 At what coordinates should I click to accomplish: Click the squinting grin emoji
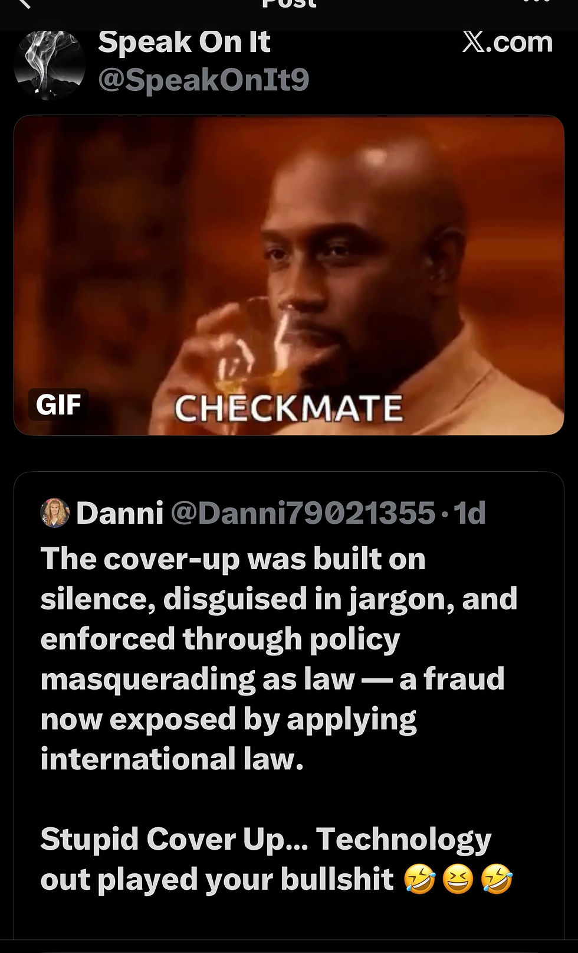(458, 880)
